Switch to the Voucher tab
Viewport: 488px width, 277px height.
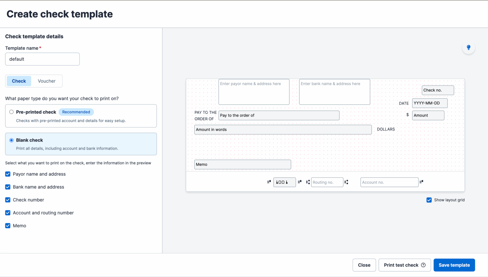(x=47, y=81)
